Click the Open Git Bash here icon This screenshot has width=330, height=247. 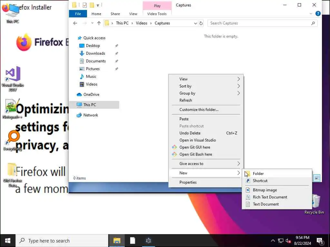point(174,154)
